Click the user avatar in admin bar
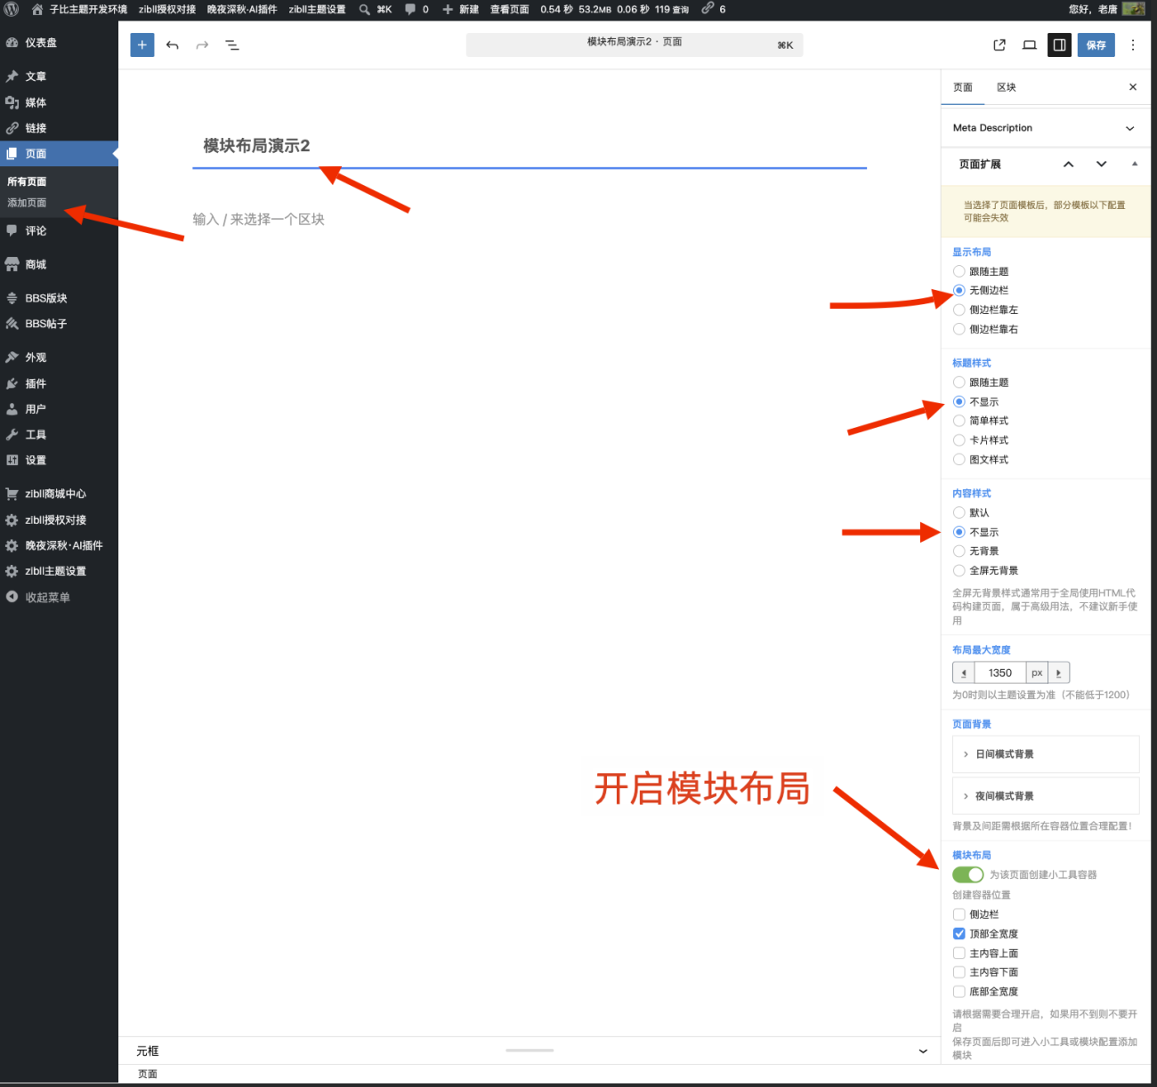The image size is (1157, 1087). coord(1134,9)
